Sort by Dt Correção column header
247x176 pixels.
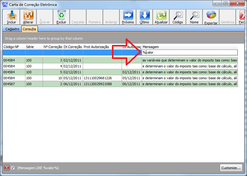coord(73,47)
